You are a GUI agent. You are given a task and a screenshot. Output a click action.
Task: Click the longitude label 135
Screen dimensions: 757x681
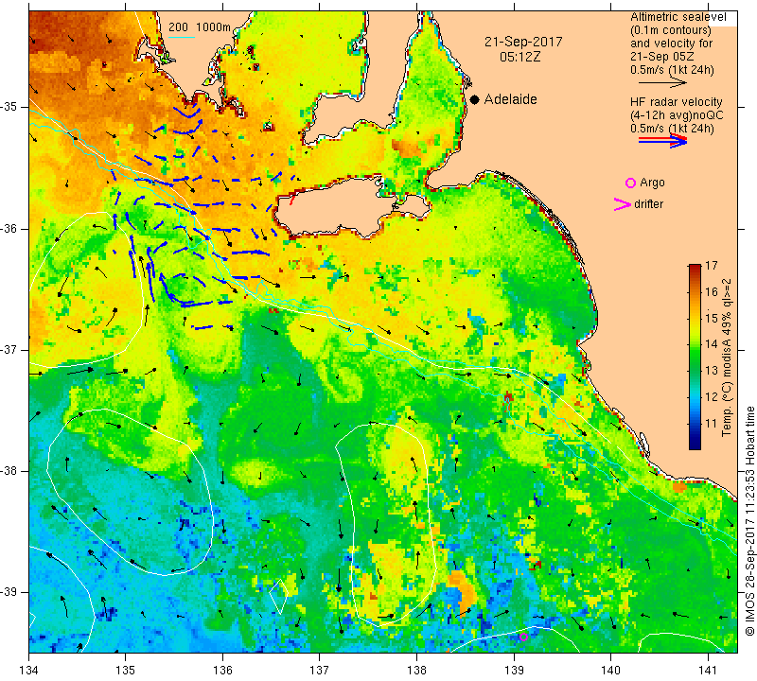coord(126,671)
